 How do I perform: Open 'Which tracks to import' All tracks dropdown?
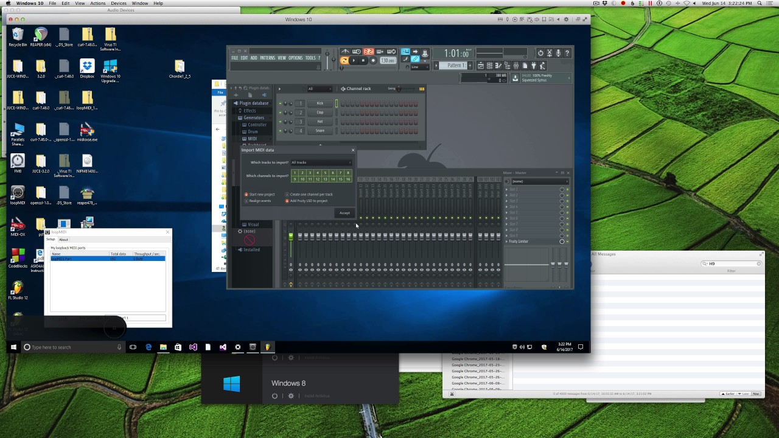coord(321,162)
